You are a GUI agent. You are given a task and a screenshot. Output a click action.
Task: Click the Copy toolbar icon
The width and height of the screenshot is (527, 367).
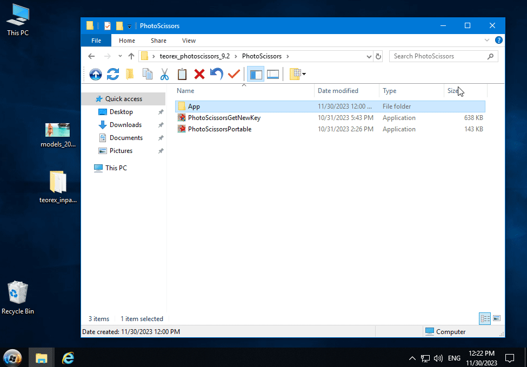(x=147, y=74)
